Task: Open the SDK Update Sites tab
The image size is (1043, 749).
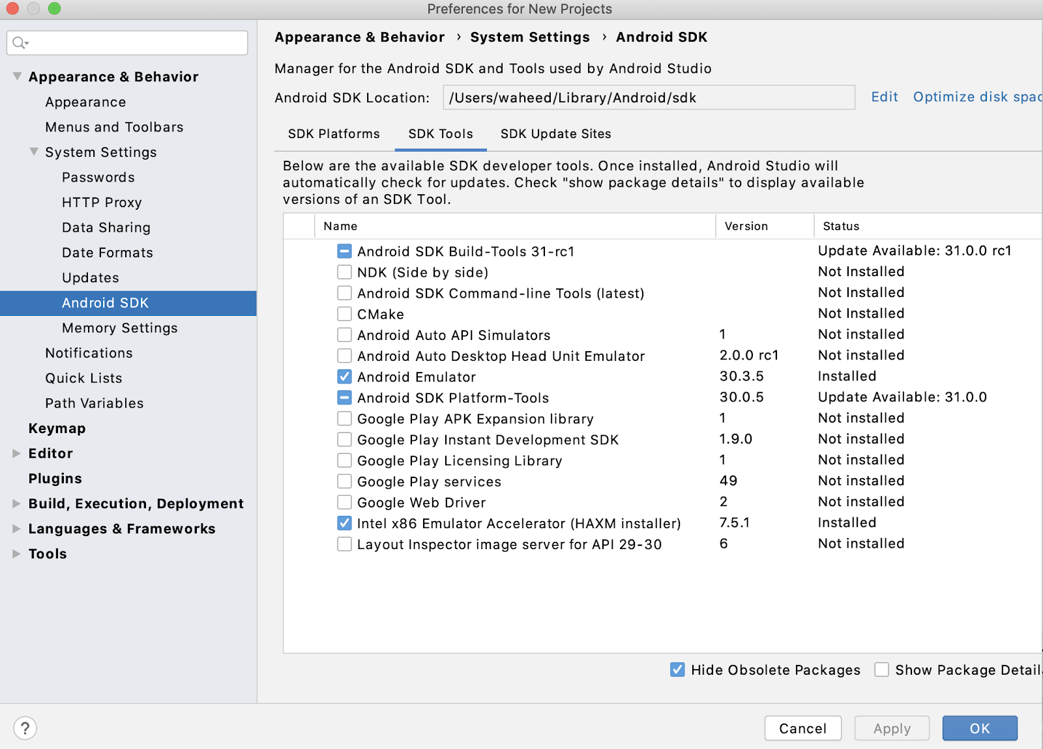Action: coord(555,134)
